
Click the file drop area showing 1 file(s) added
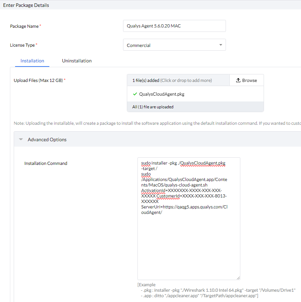tap(178, 80)
